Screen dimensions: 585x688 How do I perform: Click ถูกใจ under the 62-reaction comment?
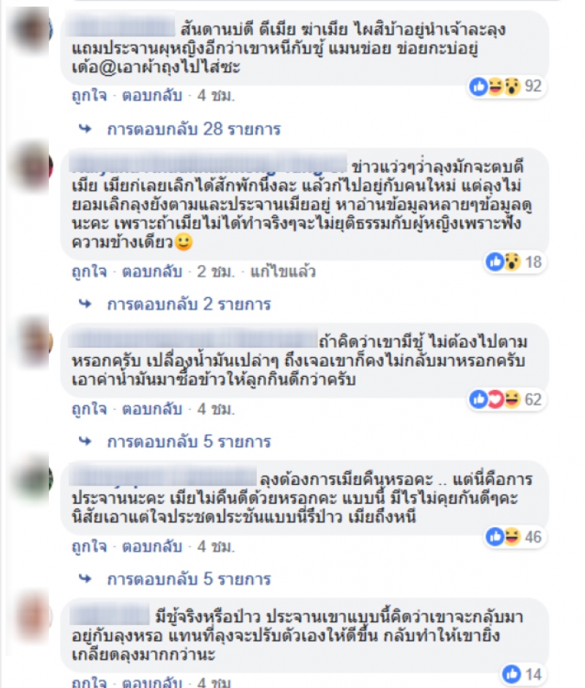(90, 408)
